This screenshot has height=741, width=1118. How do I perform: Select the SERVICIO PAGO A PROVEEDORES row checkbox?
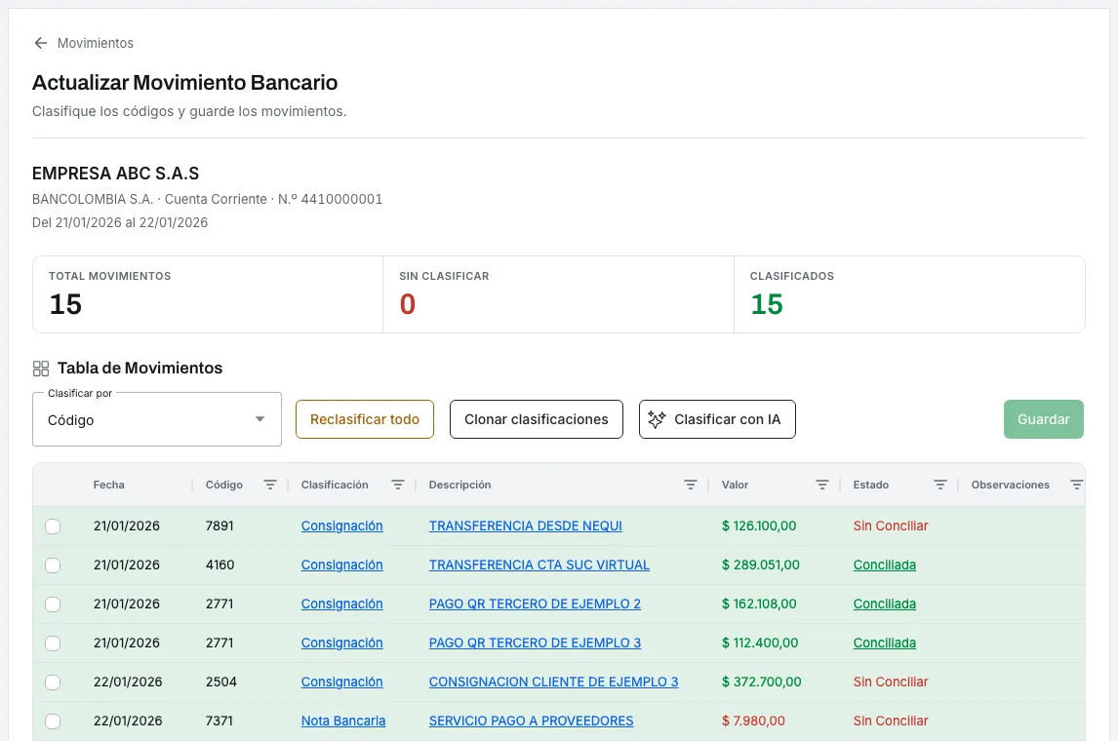53,721
